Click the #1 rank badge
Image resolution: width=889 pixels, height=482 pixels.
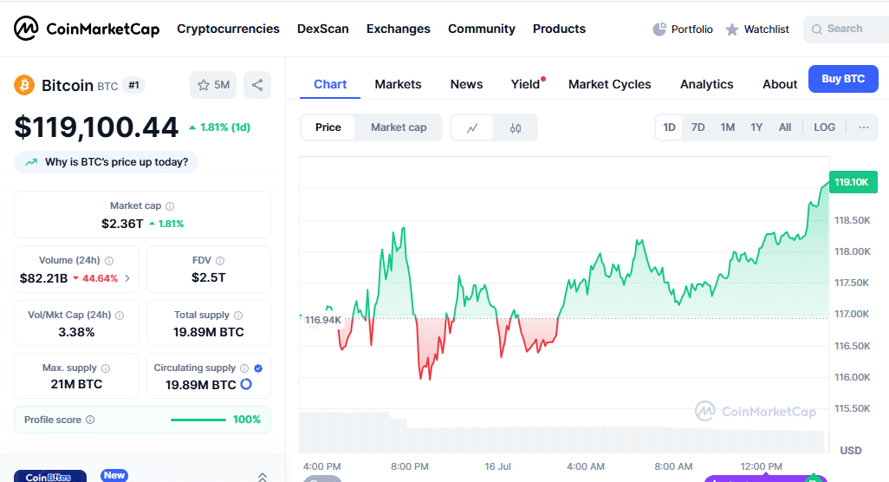[x=133, y=85]
